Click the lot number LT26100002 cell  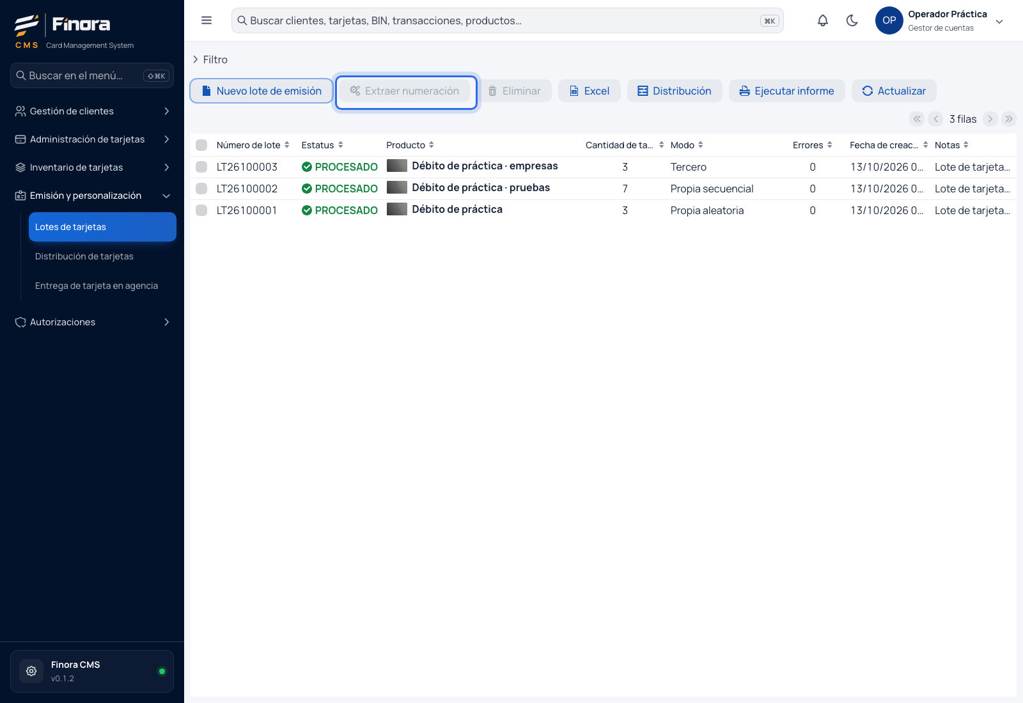tap(247, 189)
